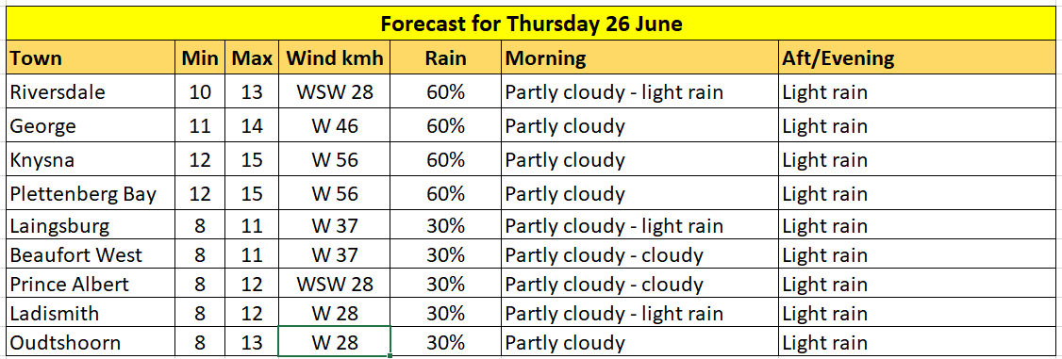
Task: Select Oudtshoorn's highlighted W 28 cell
Action: [x=335, y=341]
